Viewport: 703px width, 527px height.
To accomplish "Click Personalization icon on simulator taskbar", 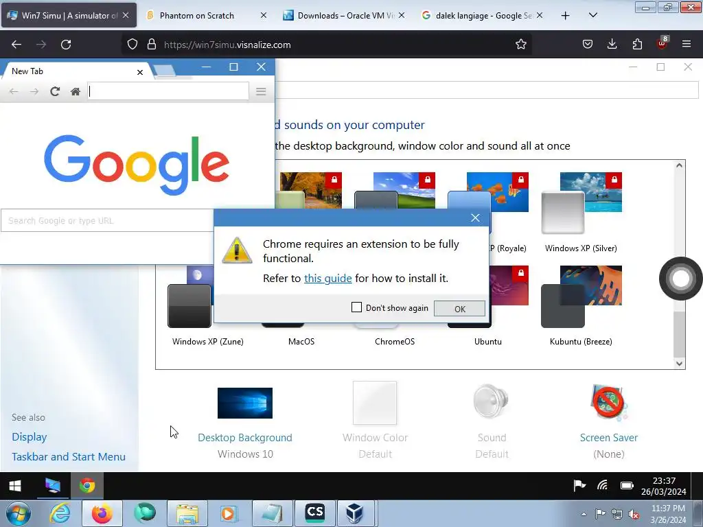I will [52, 485].
